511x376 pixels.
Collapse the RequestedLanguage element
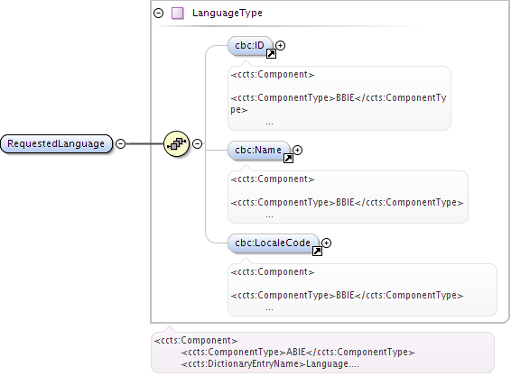coord(121,143)
